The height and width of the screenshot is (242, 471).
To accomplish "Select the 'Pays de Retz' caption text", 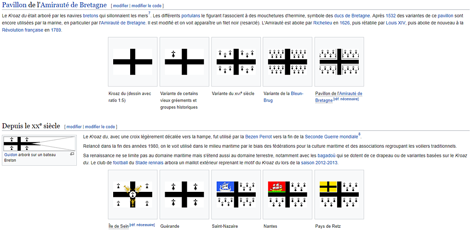I will (x=328, y=226).
